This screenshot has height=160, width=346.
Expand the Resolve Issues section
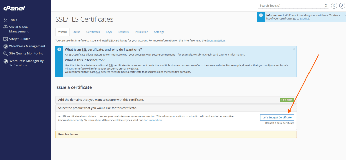[x=176, y=134]
